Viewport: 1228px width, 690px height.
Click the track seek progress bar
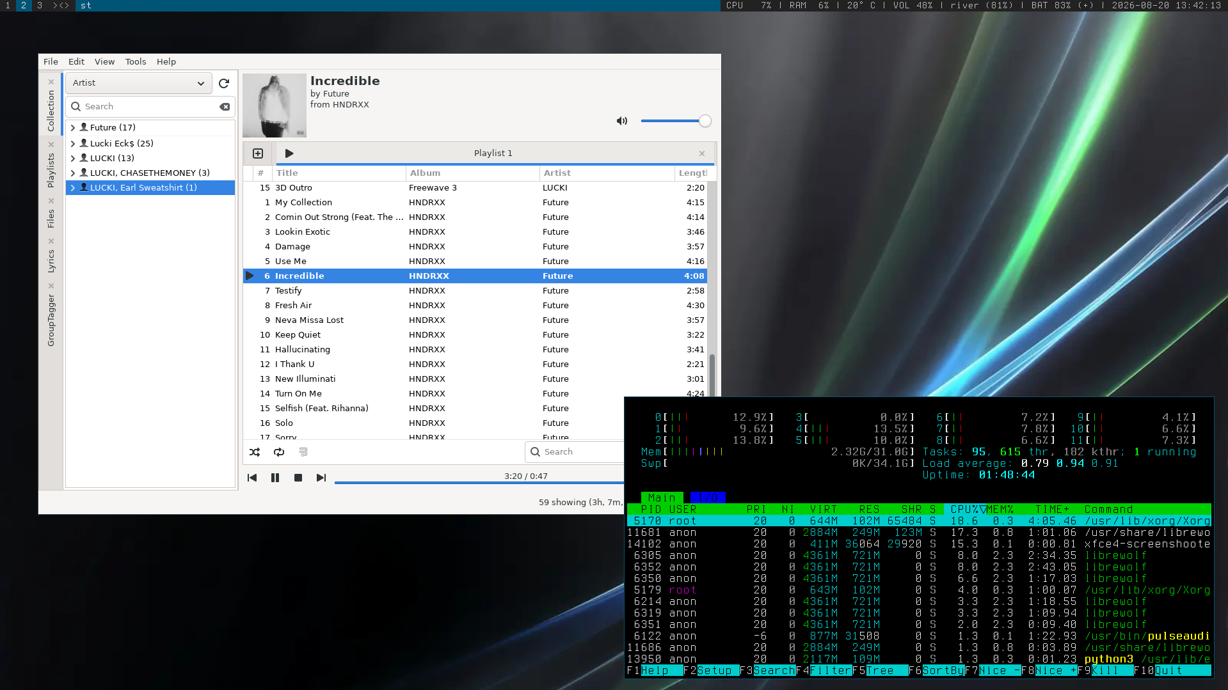479,483
